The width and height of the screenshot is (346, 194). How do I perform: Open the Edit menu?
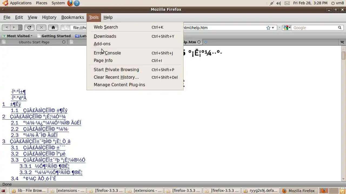[x=19, y=17]
